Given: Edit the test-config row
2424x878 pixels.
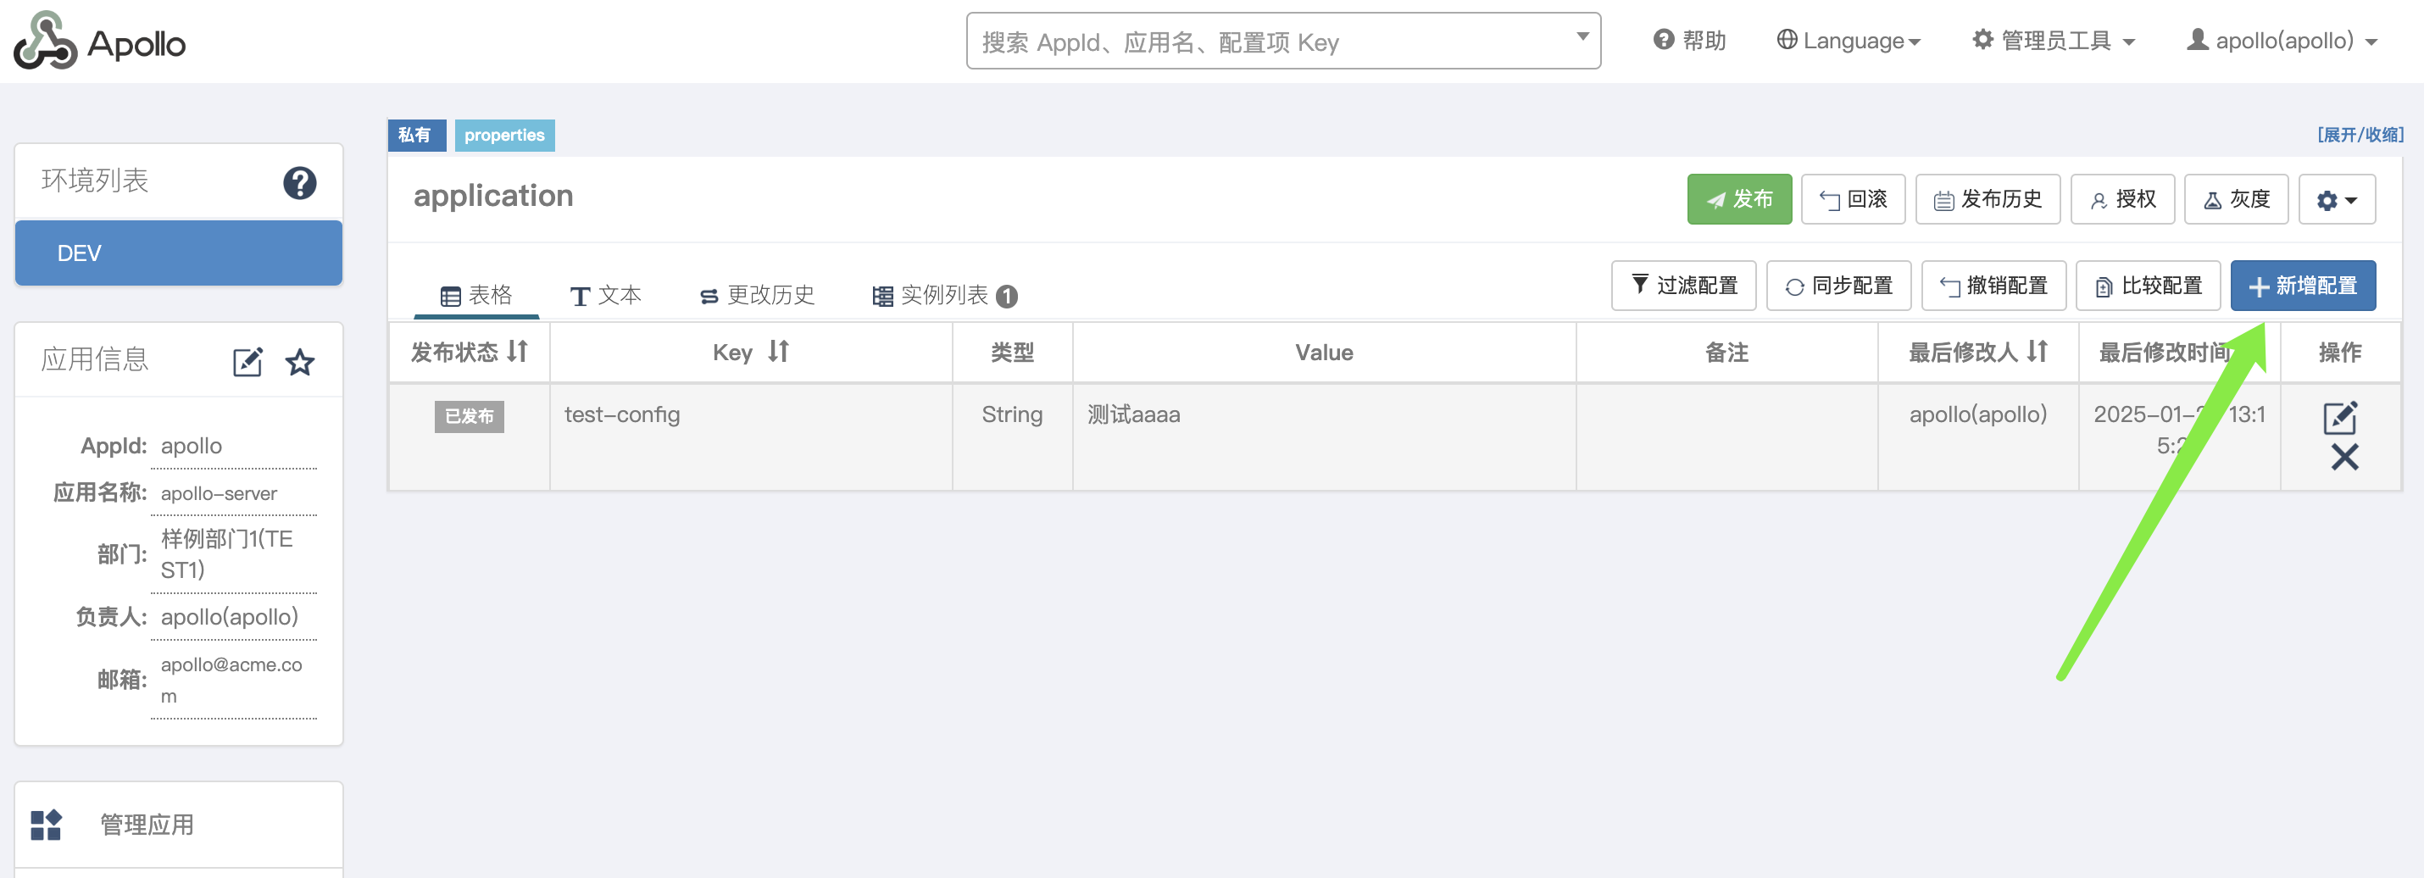Looking at the screenshot, I should point(2340,417).
